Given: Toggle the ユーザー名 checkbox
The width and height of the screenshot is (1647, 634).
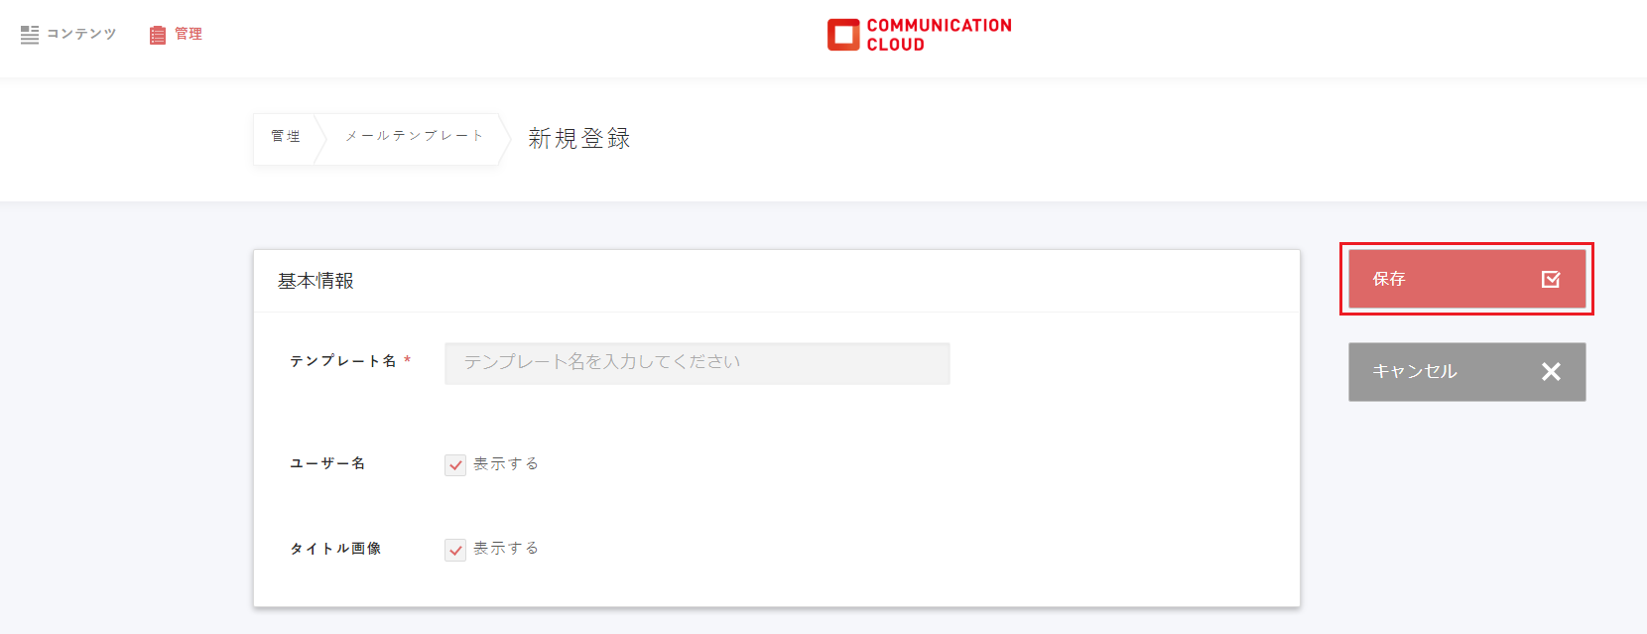Looking at the screenshot, I should click(455, 464).
